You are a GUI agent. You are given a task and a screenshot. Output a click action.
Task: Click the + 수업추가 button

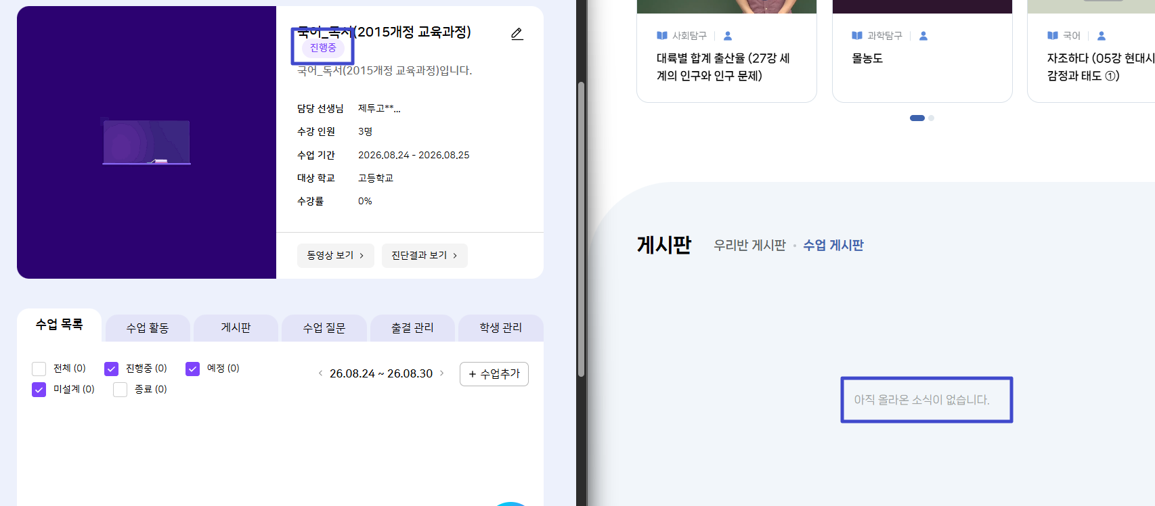pos(494,374)
